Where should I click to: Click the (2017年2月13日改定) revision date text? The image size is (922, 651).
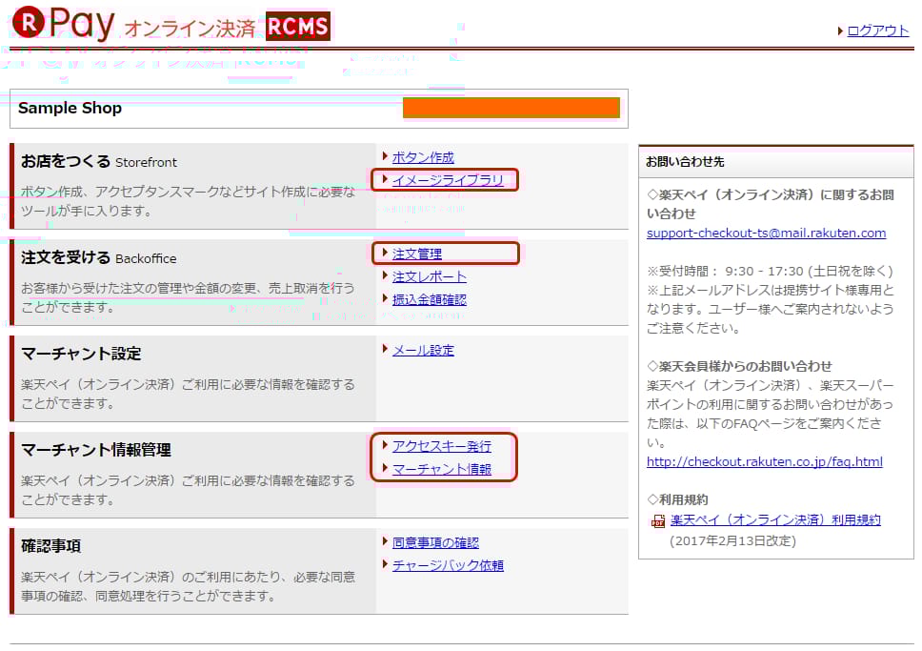coord(732,540)
